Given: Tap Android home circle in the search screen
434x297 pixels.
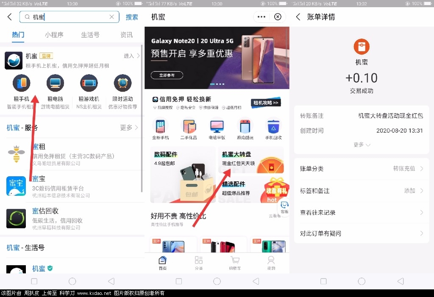Looking at the screenshot, I should pos(72,281).
